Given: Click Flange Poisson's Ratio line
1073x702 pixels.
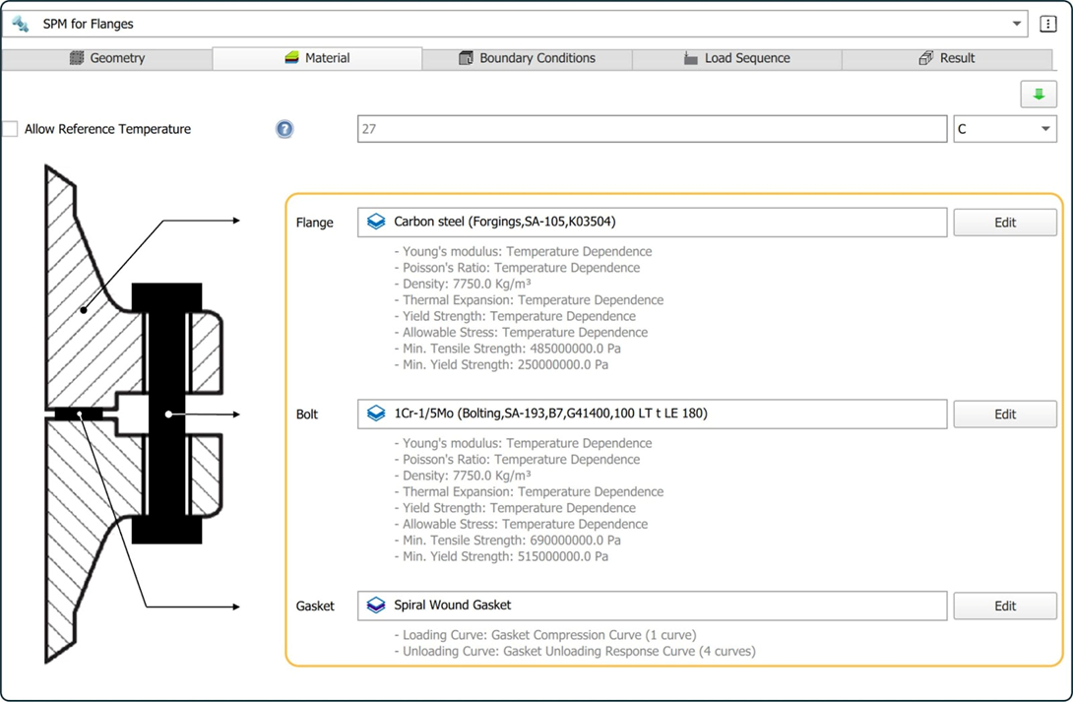Looking at the screenshot, I should [518, 268].
